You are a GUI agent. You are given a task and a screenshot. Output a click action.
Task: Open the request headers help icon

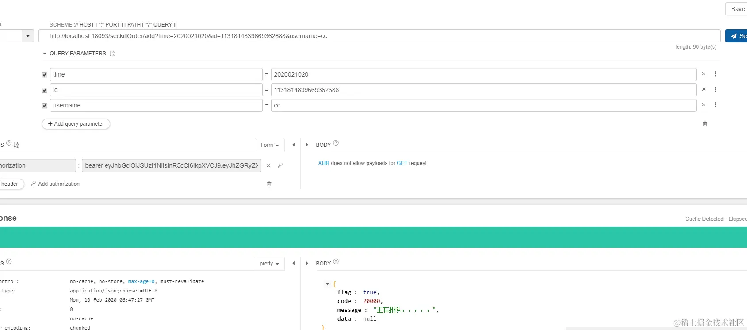click(x=9, y=143)
